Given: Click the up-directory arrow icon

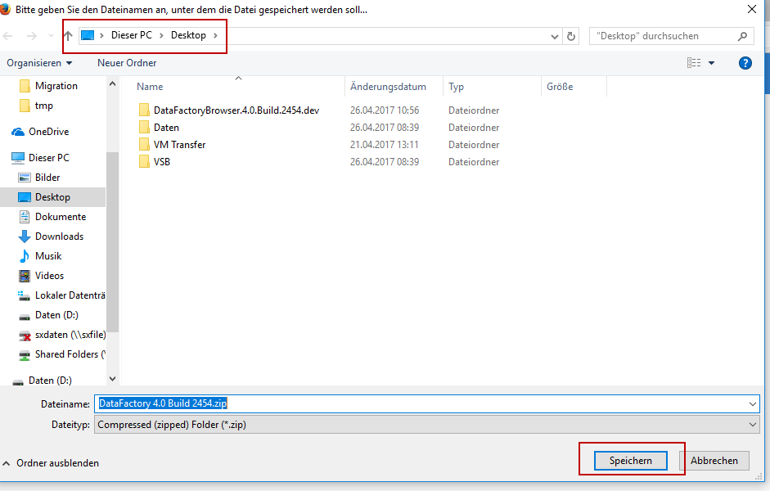Looking at the screenshot, I should pos(68,36).
